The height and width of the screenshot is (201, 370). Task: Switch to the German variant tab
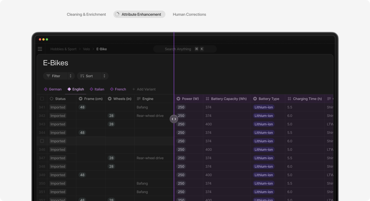tap(53, 89)
